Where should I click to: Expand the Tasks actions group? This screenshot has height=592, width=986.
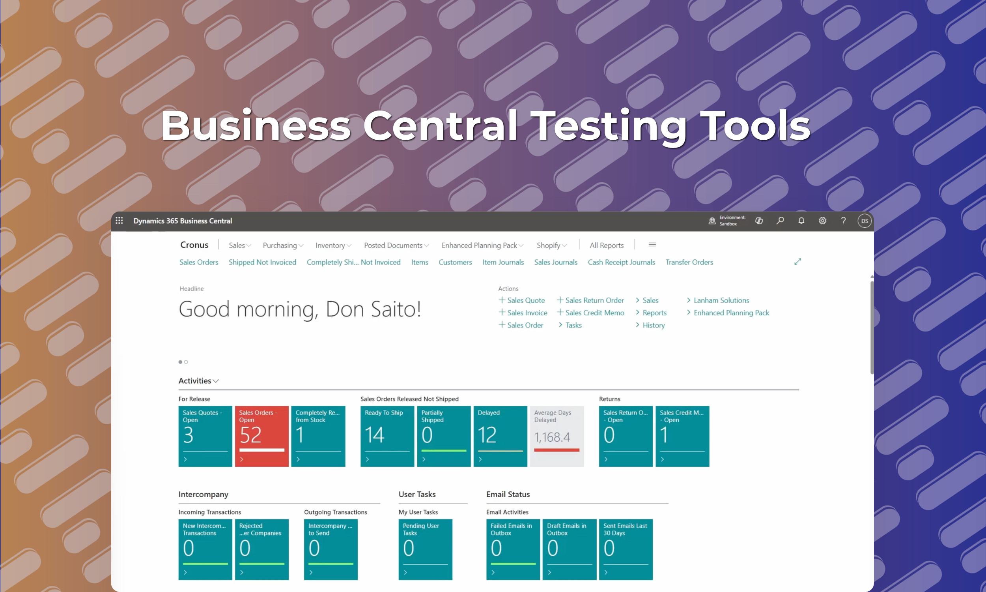(x=570, y=325)
